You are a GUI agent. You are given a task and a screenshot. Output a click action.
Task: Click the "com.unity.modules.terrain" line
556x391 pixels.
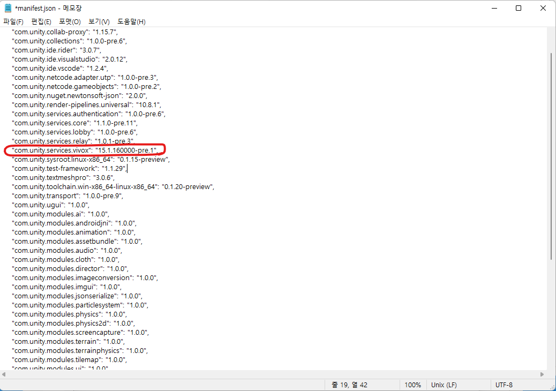pos(69,342)
